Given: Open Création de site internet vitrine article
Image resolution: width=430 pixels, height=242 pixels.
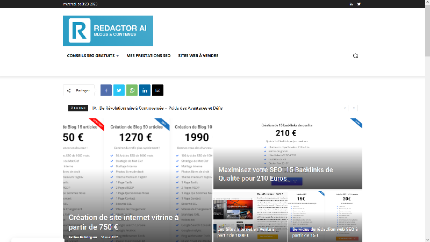Looking at the screenshot, I should [x=124, y=222].
